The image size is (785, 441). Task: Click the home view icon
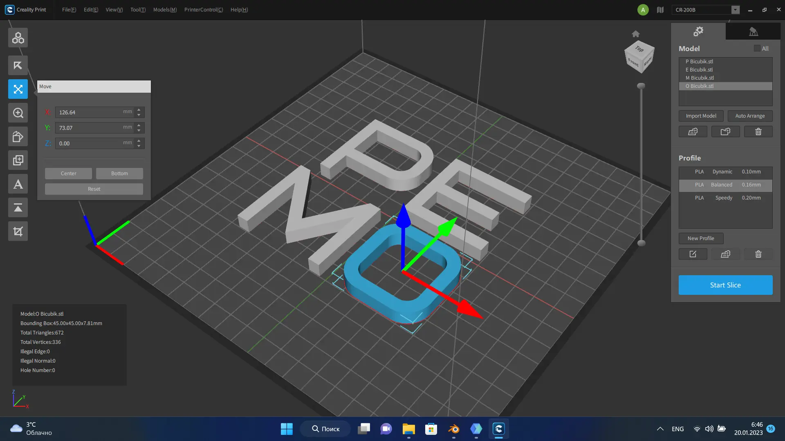click(x=635, y=34)
